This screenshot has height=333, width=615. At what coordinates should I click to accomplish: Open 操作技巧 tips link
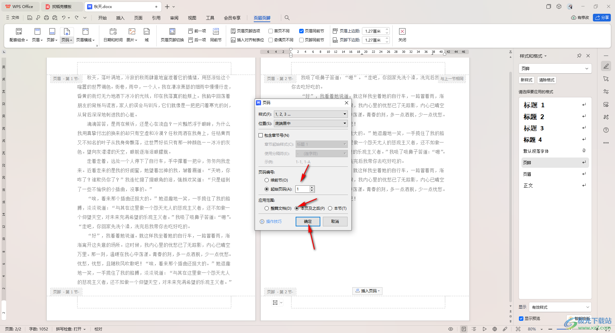point(271,222)
